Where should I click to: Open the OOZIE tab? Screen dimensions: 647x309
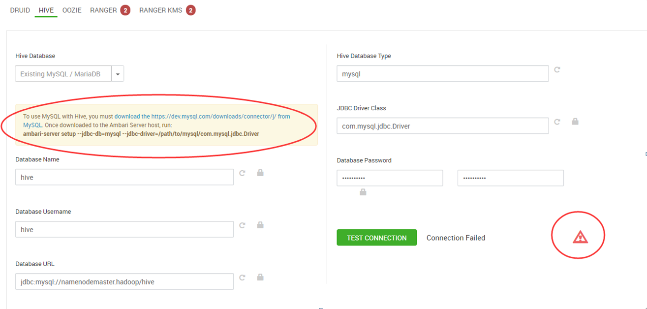(72, 10)
